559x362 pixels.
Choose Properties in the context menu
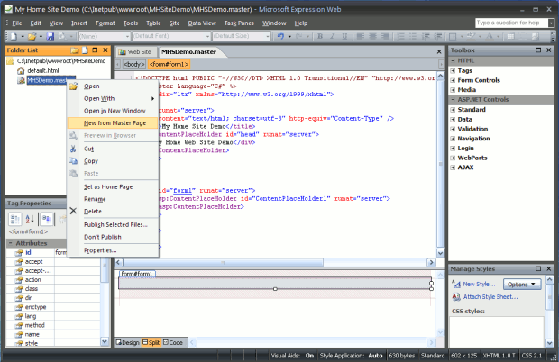pyautogui.click(x=113, y=250)
